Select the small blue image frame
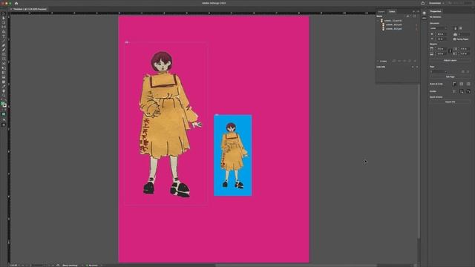 pyautogui.click(x=232, y=155)
